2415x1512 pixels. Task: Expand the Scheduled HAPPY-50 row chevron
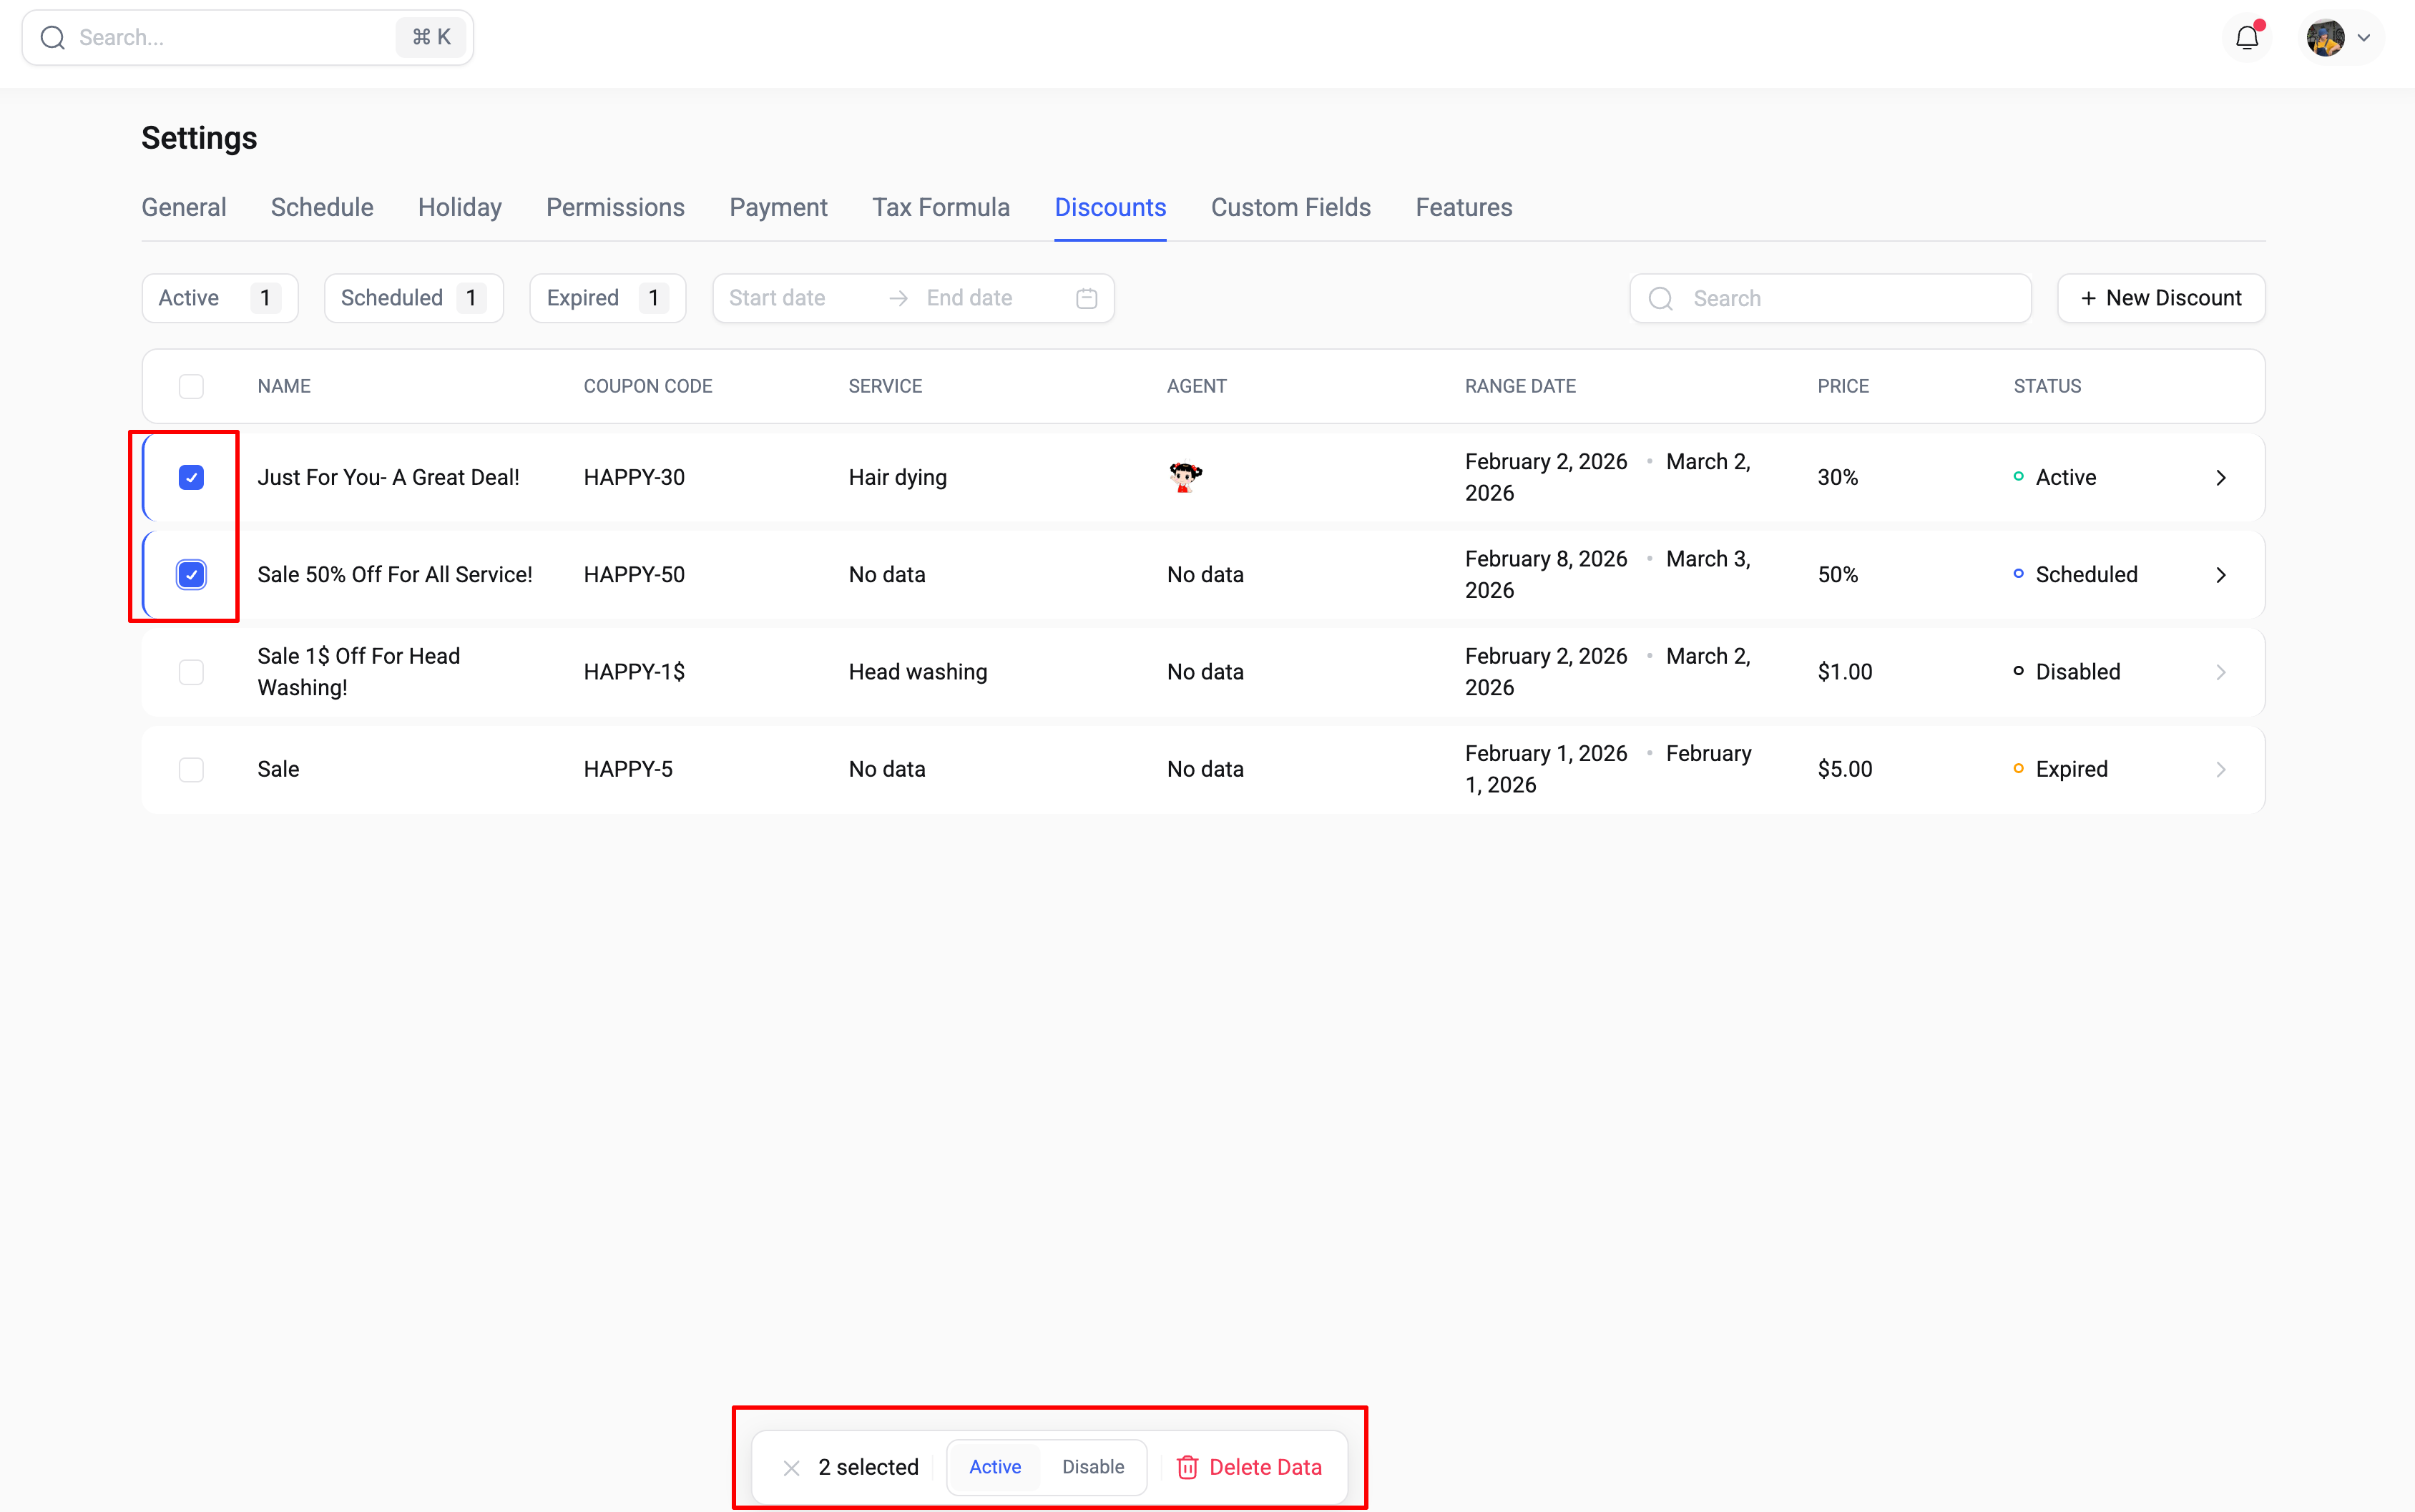tap(2220, 575)
